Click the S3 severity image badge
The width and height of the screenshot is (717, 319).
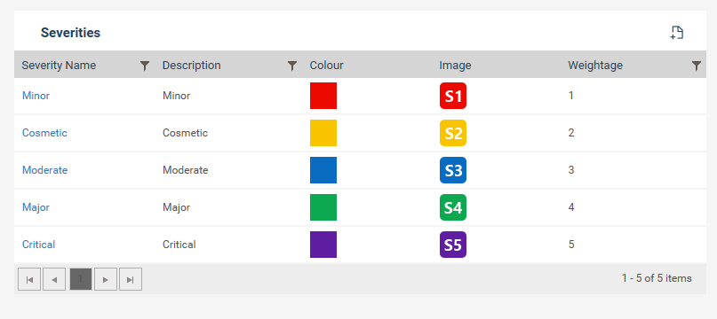(x=453, y=170)
